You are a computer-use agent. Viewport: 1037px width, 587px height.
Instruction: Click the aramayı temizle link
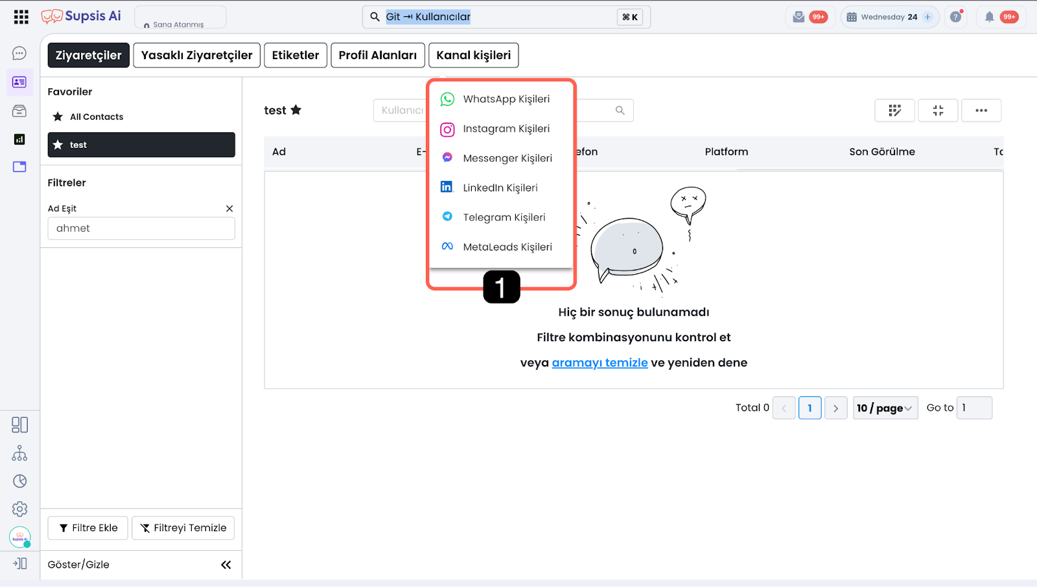click(600, 363)
